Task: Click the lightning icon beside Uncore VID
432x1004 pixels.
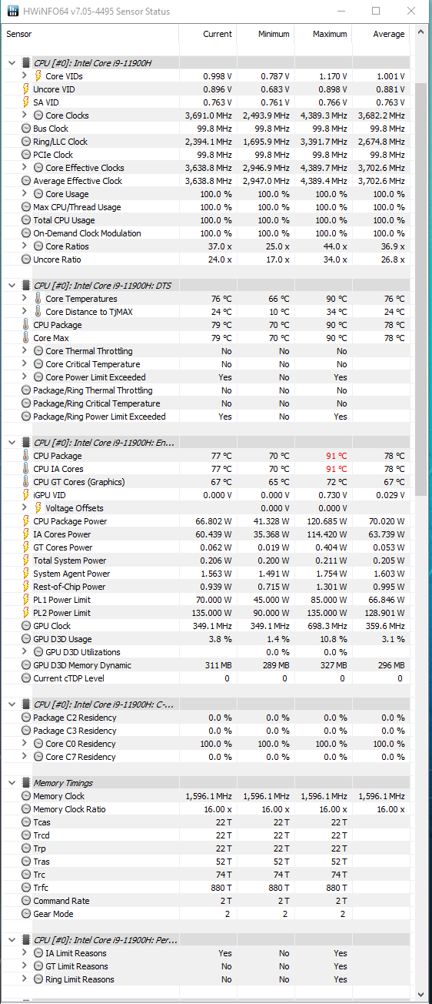Action: [26, 89]
